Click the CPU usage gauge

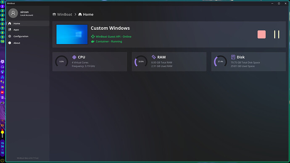(x=62, y=61)
